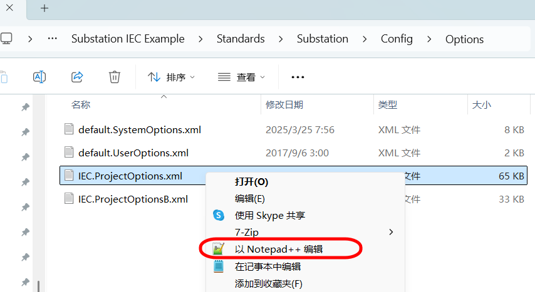Click the IEC.ProjectOptionsB.xml file icon
This screenshot has width=535, height=292.
tap(69, 199)
